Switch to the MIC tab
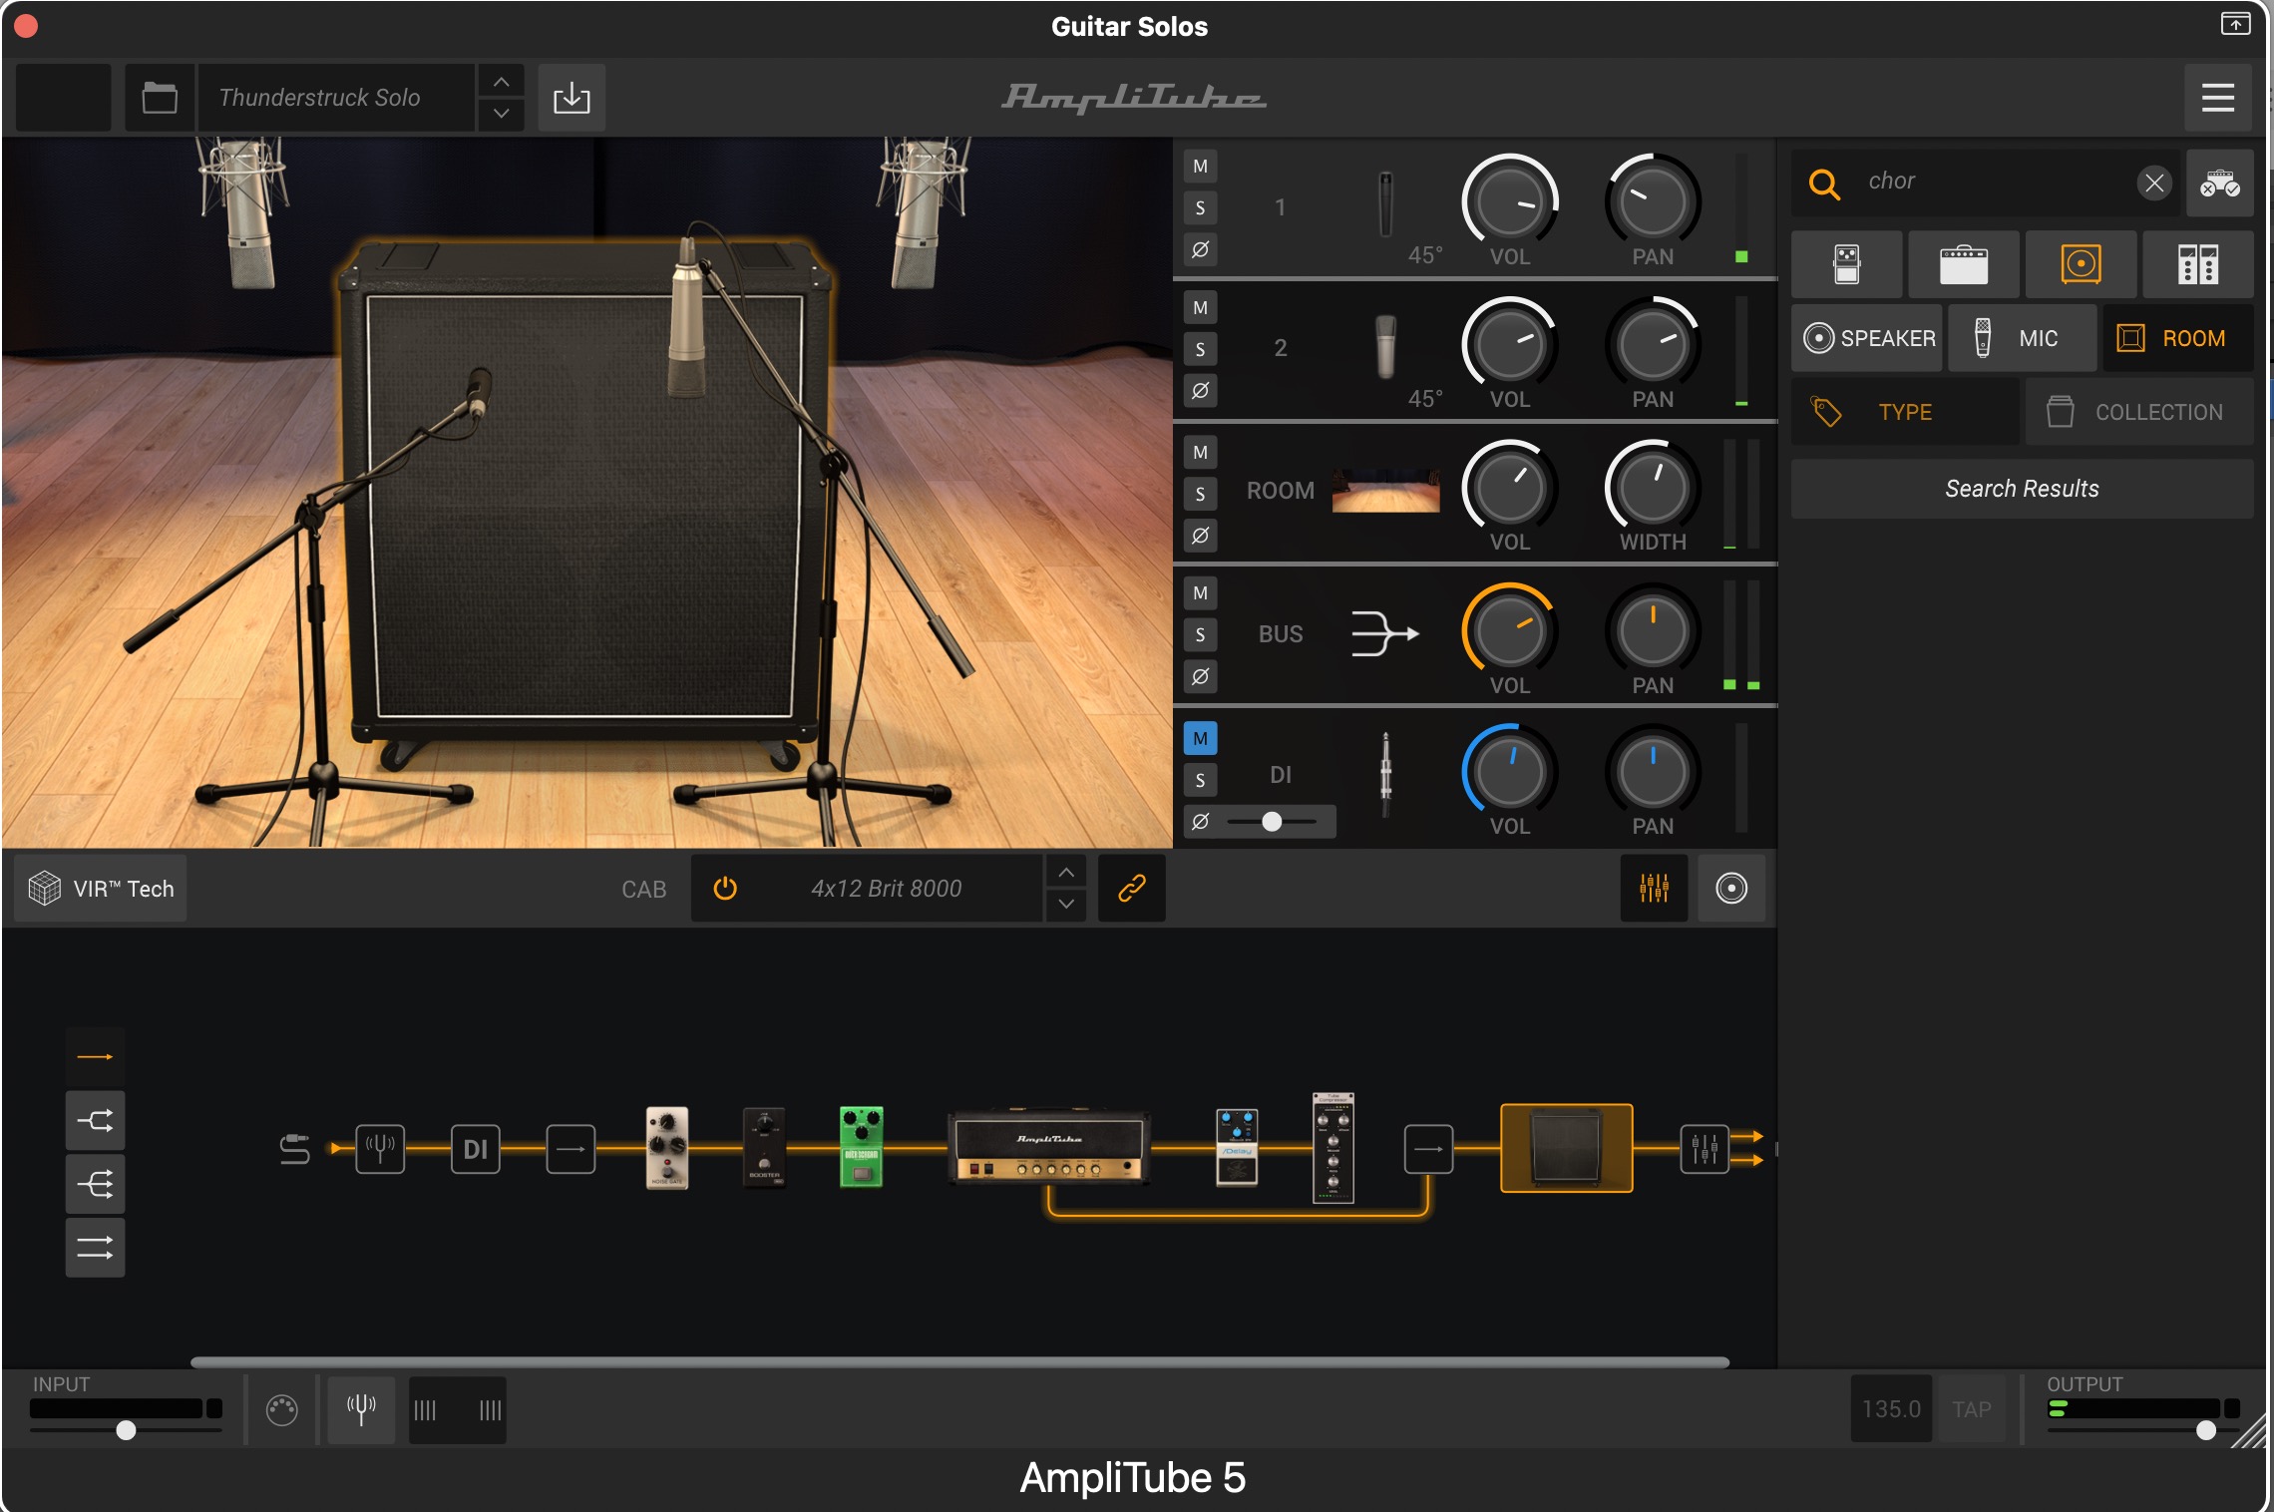2274x1512 pixels. pos(2022,338)
